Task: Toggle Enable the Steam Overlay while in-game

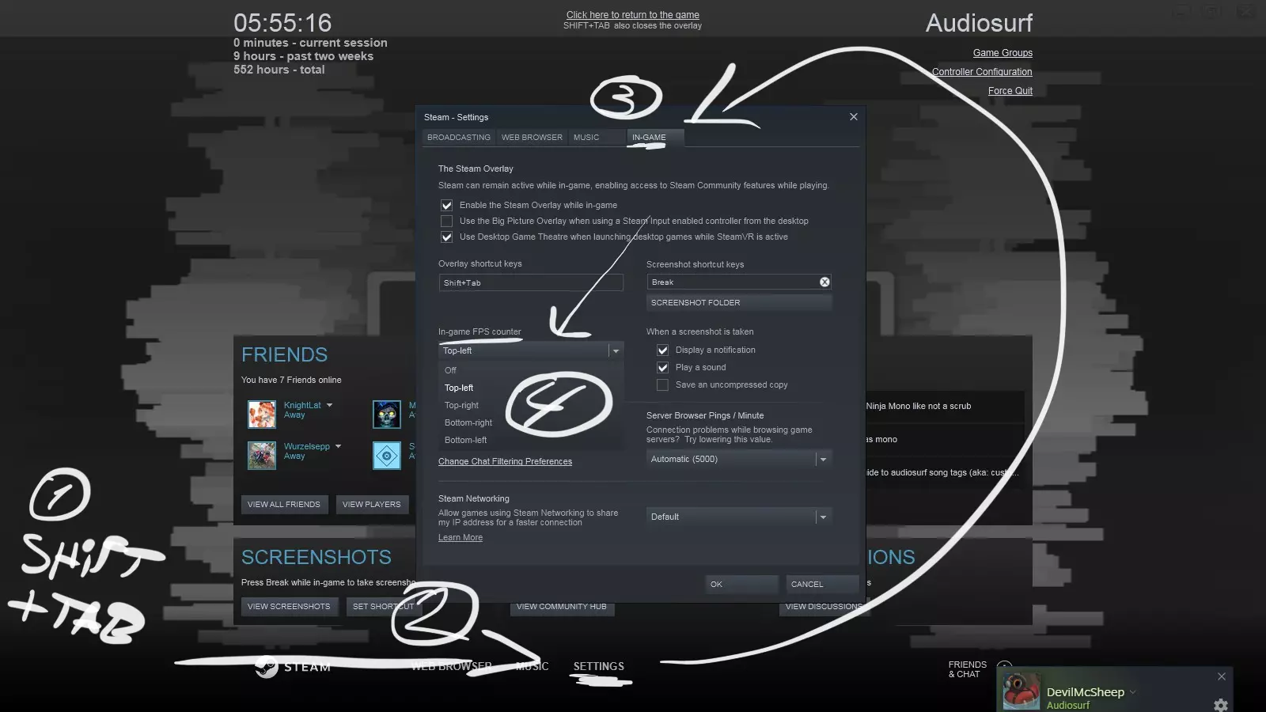Action: 447,205
